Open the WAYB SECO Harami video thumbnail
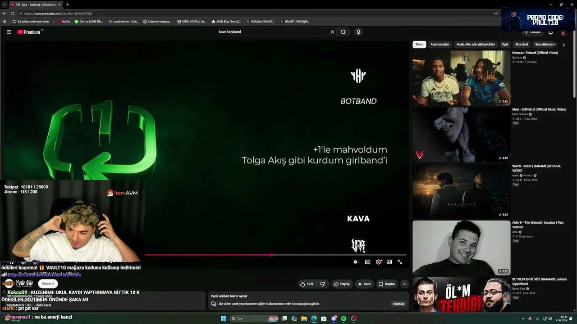The height and width of the screenshot is (324, 577). [461, 191]
